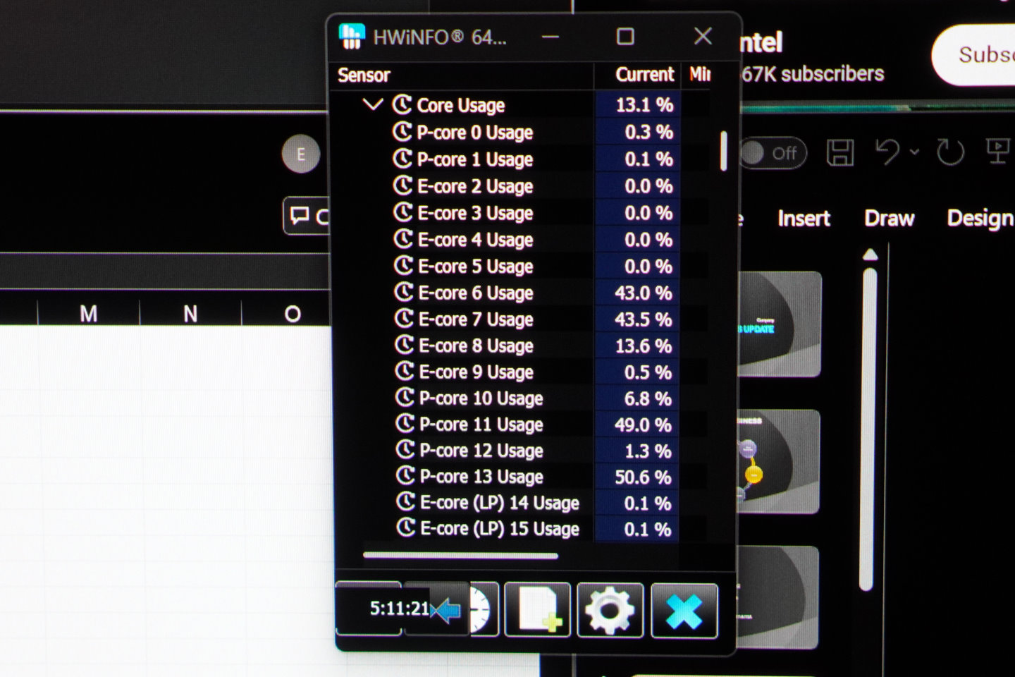
Task: Click the HWiNFO app icon in title bar
Action: 352,37
